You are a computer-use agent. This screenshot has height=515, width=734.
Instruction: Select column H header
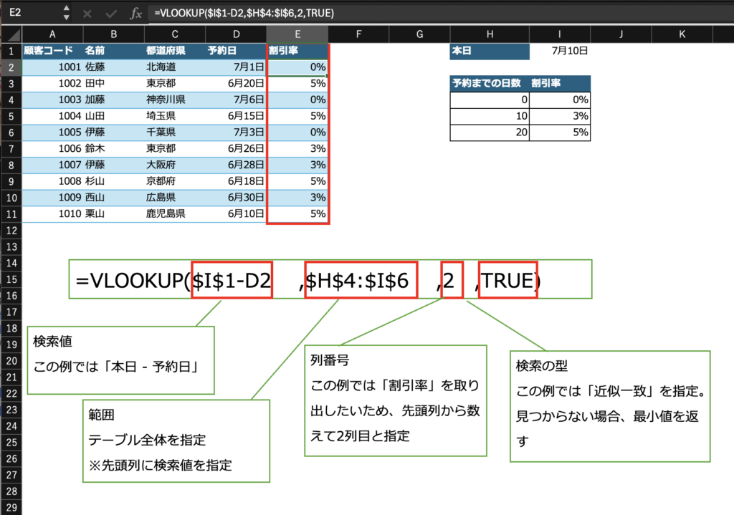coord(490,34)
